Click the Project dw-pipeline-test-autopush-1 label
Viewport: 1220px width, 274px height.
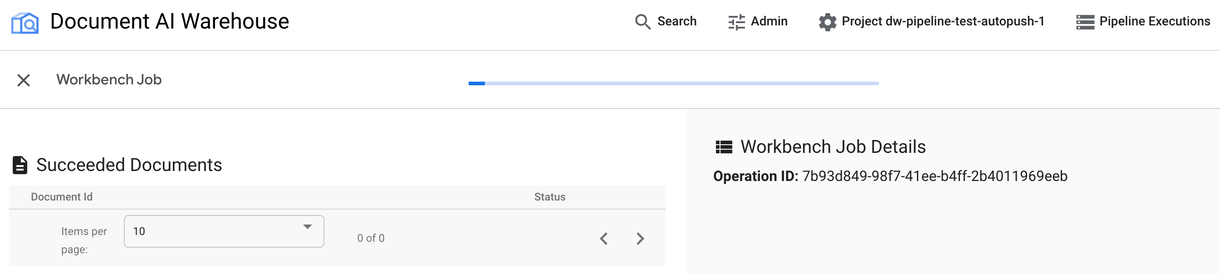942,21
